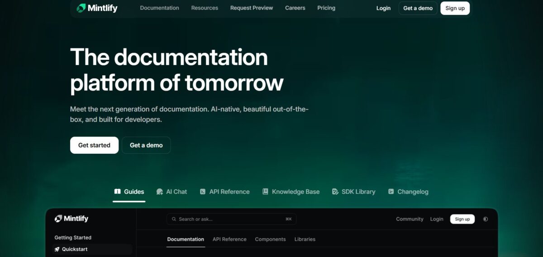Click the Get started hero button
Image resolution: width=543 pixels, height=257 pixels.
tap(94, 145)
